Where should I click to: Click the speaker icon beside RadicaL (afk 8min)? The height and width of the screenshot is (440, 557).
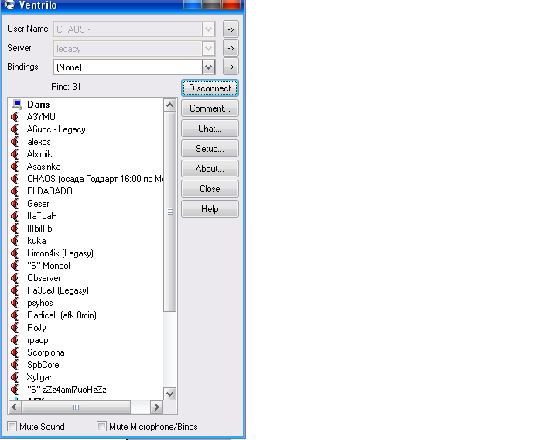(x=15, y=315)
